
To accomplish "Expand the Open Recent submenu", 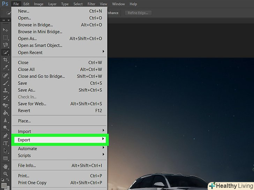I will tap(59, 53).
